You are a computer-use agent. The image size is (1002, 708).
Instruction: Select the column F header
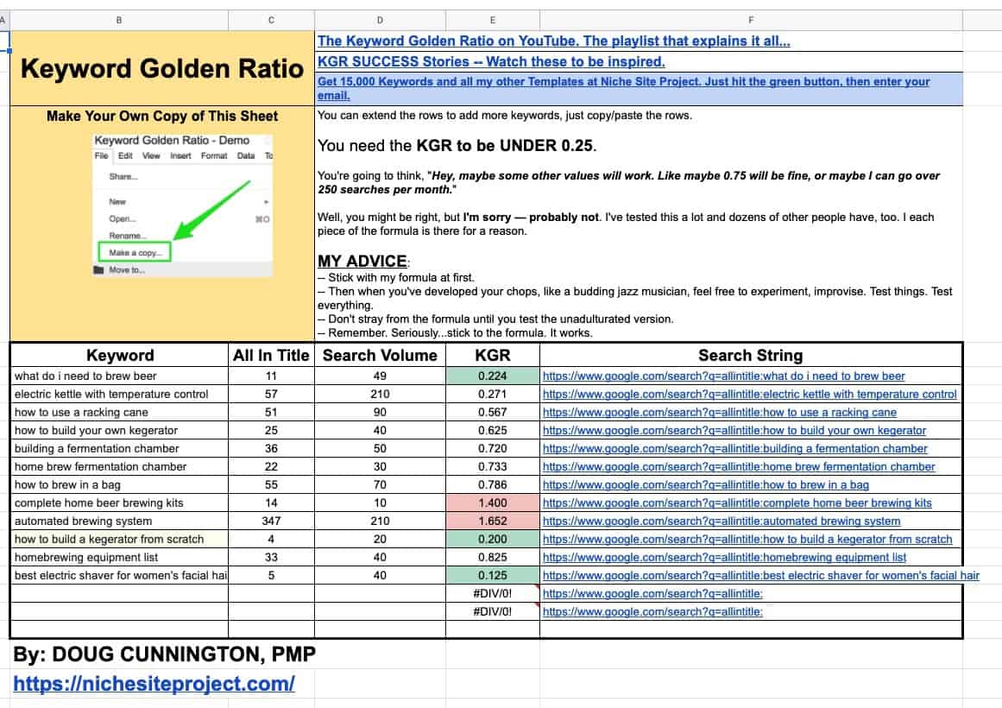(750, 19)
